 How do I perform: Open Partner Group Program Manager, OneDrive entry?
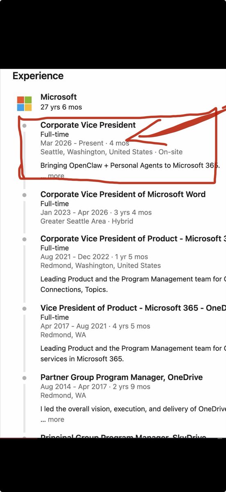(122, 377)
